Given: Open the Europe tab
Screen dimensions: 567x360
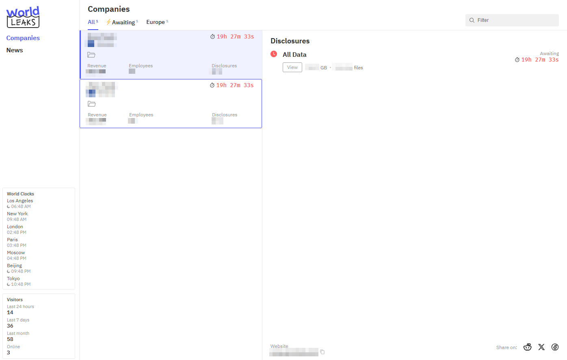Looking at the screenshot, I should [x=156, y=22].
